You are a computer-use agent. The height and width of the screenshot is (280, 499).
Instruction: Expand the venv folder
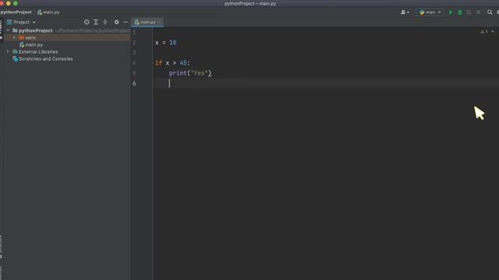[14, 37]
